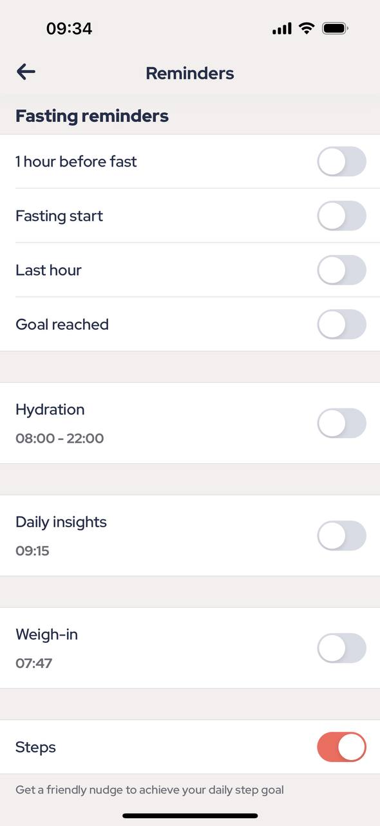Select the Goal reached row label

[x=62, y=324]
